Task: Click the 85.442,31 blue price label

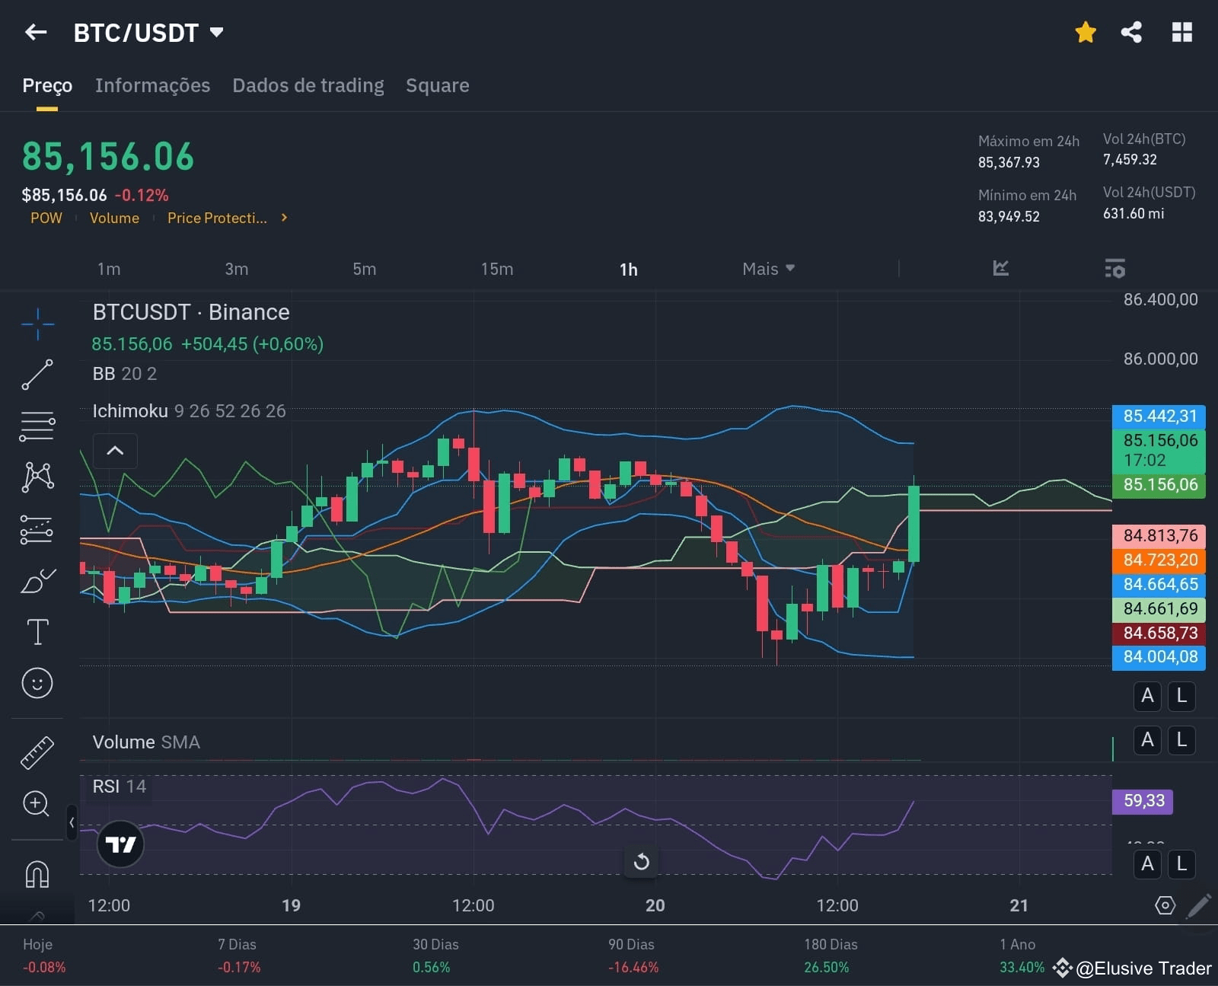Action: tap(1159, 416)
